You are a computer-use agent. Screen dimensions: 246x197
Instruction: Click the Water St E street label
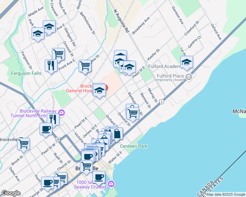pyautogui.click(x=115, y=157)
